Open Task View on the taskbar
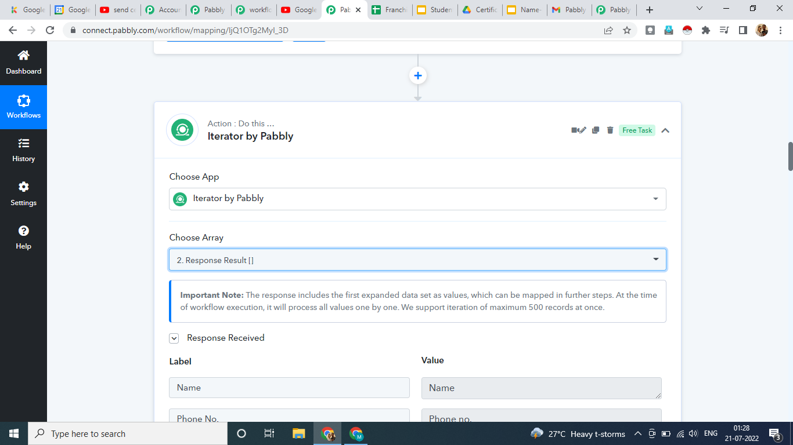The height and width of the screenshot is (445, 793). 269,433
